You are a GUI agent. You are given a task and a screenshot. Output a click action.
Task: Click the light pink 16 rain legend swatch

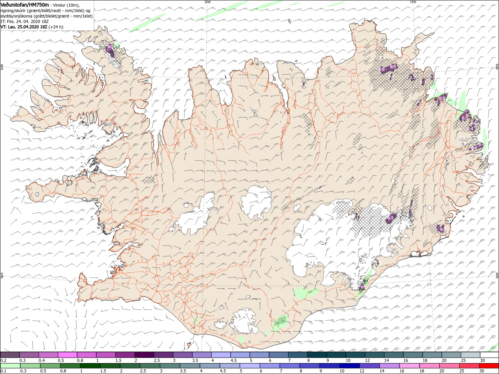[x=409, y=365]
